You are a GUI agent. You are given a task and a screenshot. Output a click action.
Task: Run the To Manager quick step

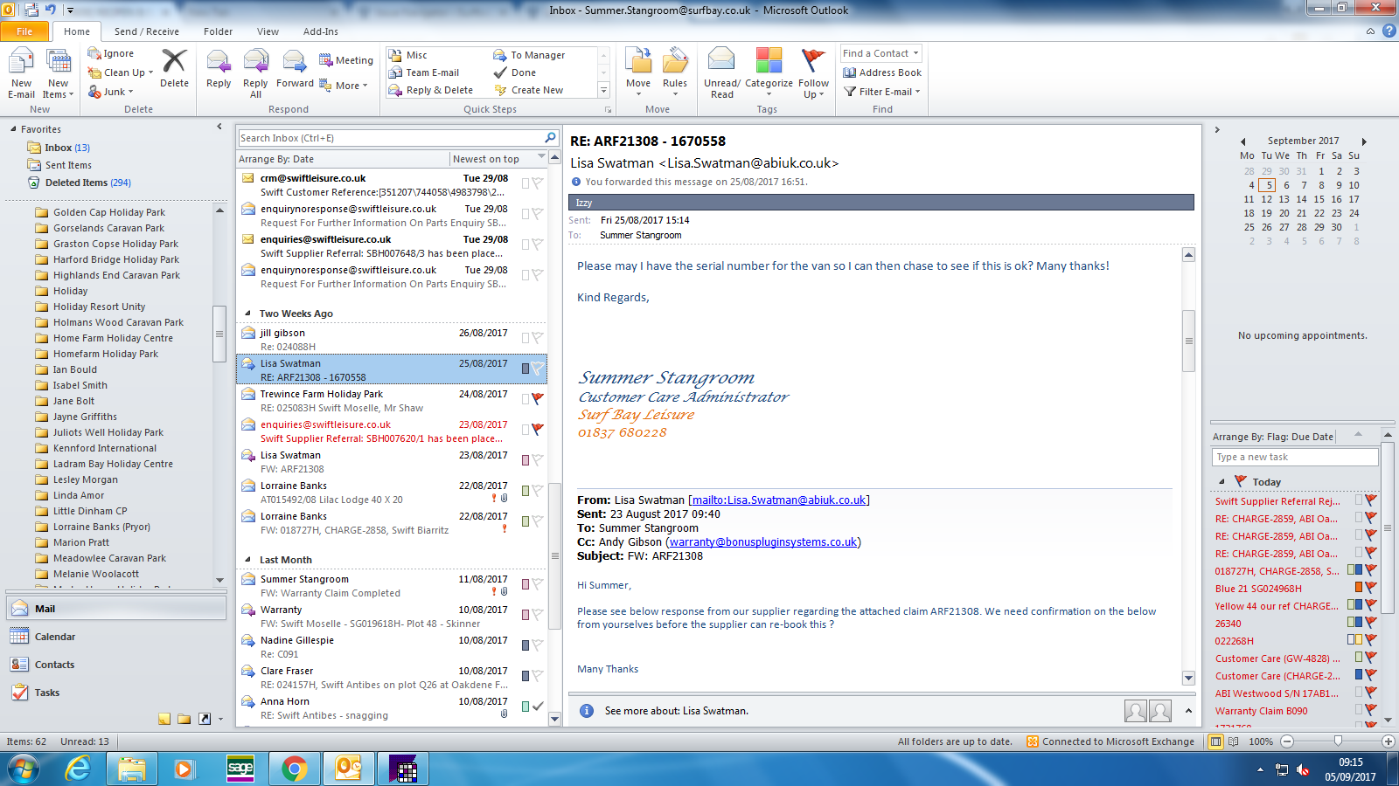tap(530, 55)
